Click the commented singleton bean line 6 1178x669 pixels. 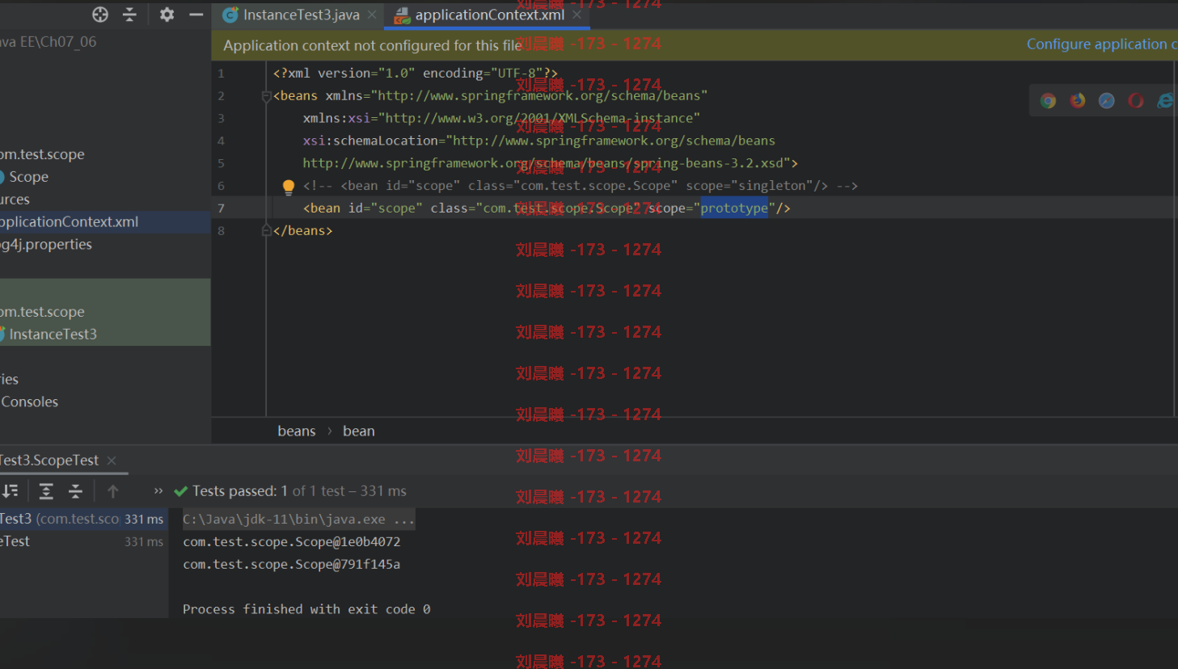coord(580,186)
